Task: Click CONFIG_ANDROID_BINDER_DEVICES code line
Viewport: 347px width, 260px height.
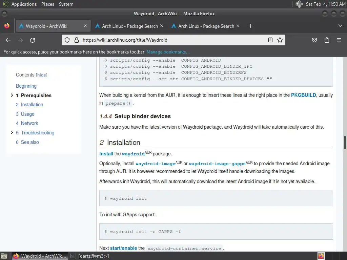Action: pos(188,79)
